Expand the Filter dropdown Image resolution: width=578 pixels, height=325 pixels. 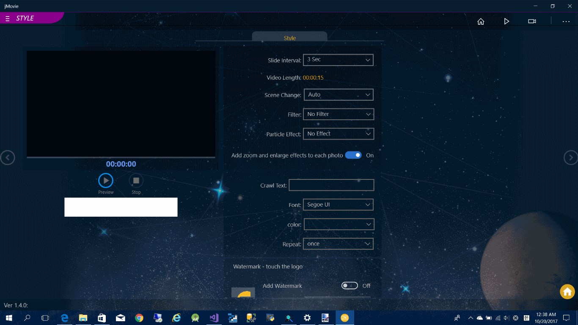(x=339, y=114)
